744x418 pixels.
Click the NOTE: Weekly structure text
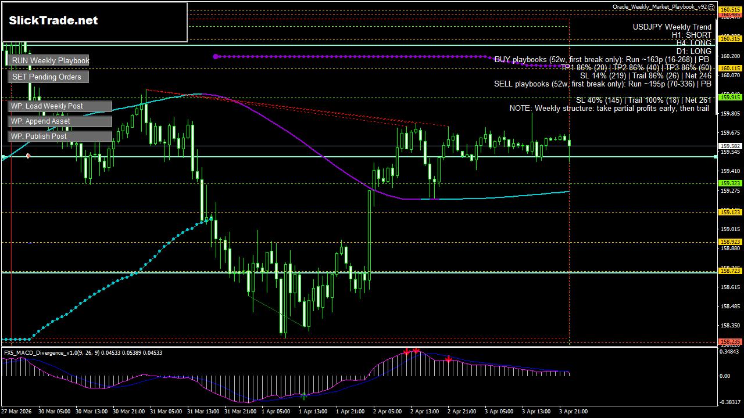coord(610,109)
